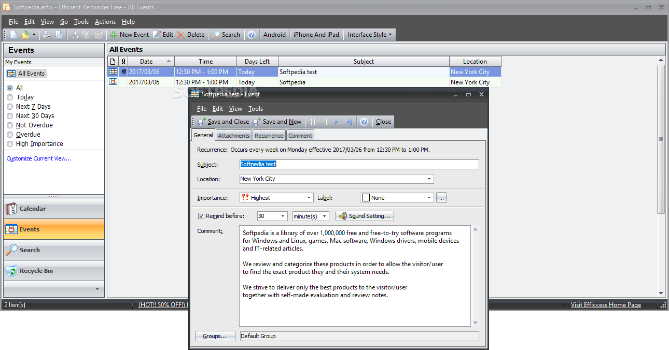Click the ellipsis button next to Label
The width and height of the screenshot is (669, 350).
pyautogui.click(x=441, y=198)
